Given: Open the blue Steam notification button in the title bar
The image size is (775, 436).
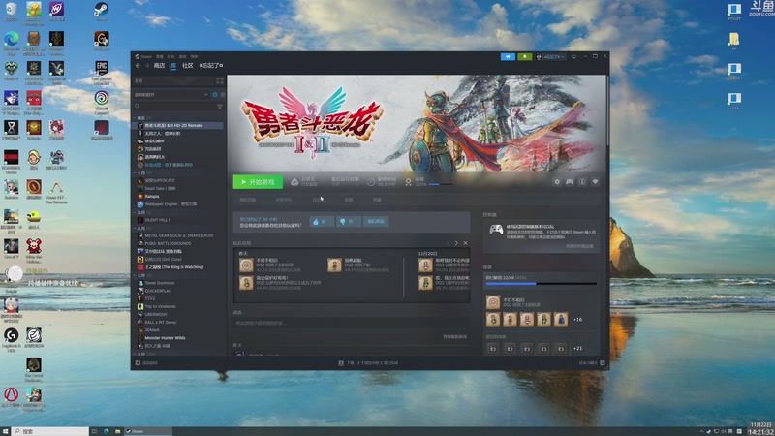Looking at the screenshot, I should 508,57.
